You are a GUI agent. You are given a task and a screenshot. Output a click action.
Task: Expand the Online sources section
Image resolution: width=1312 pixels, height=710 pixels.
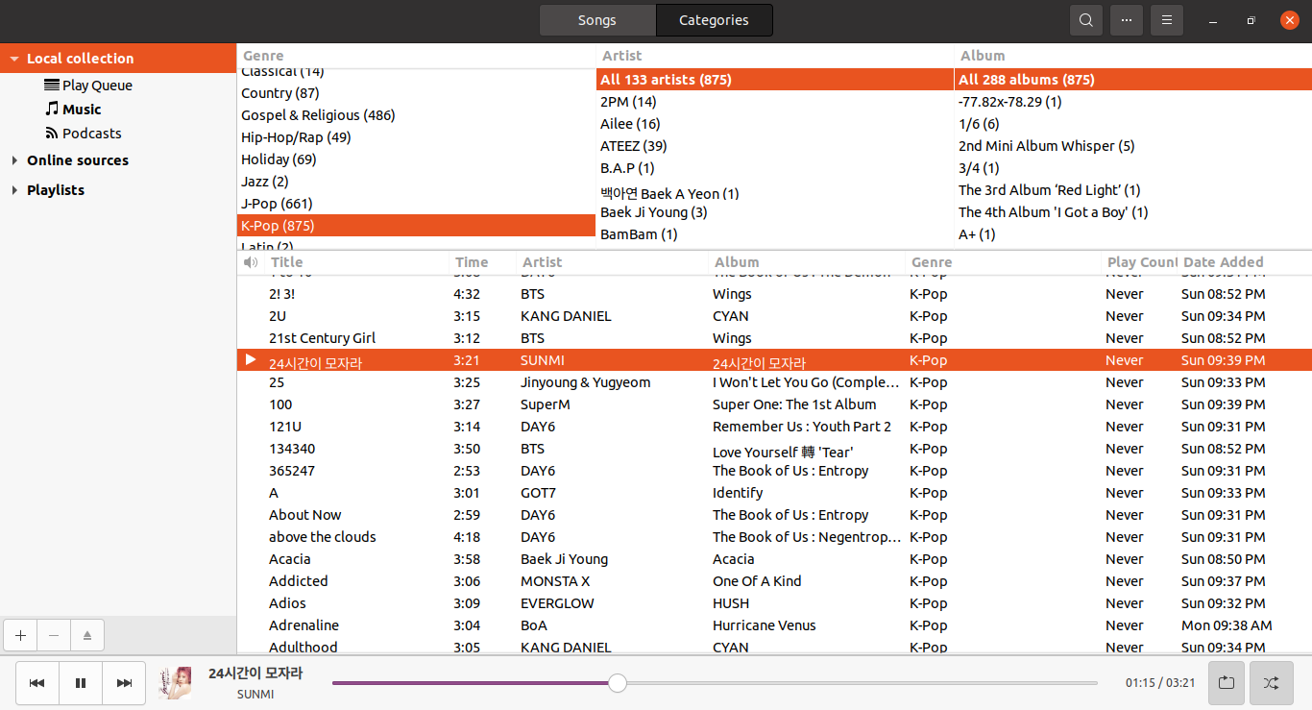pyautogui.click(x=14, y=160)
